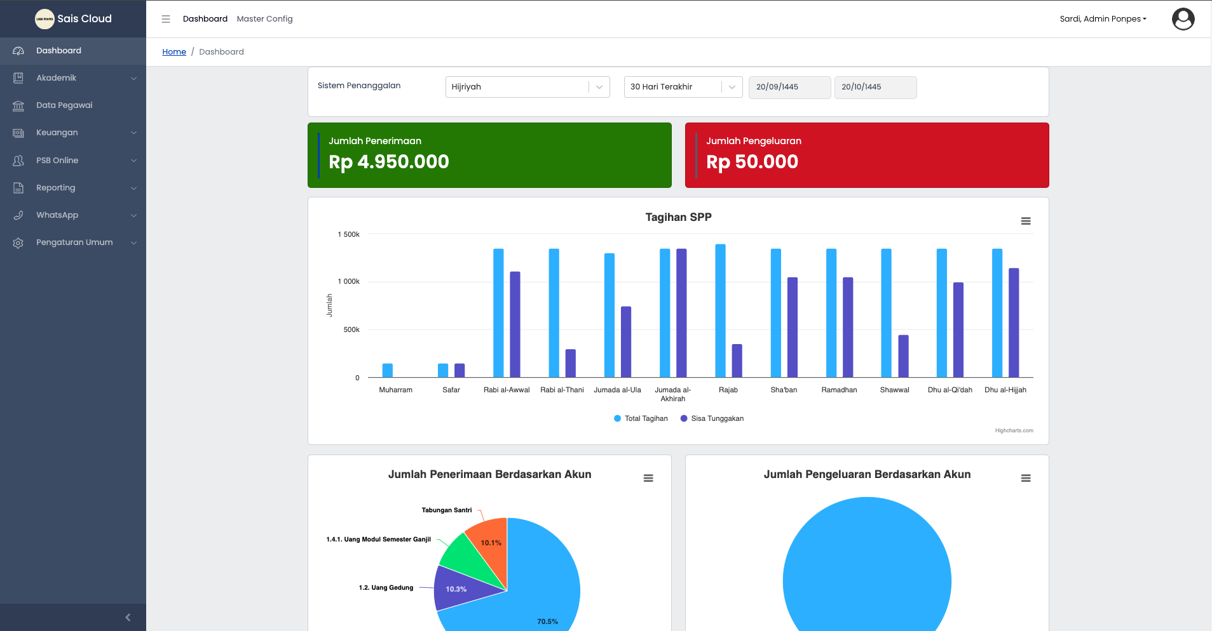Click the Akademik book icon
The width and height of the screenshot is (1212, 631).
18,78
